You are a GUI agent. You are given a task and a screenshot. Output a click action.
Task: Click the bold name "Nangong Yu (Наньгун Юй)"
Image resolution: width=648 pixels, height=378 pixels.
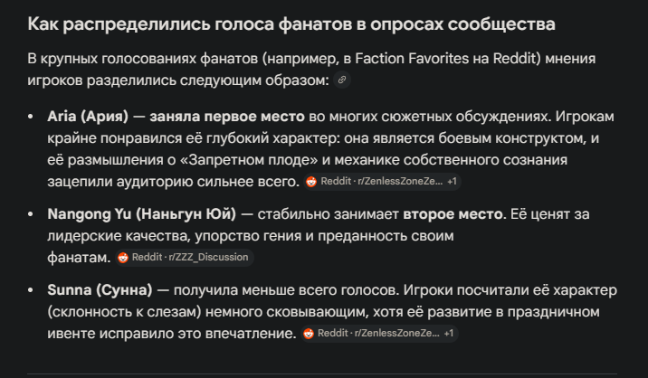[x=142, y=214]
